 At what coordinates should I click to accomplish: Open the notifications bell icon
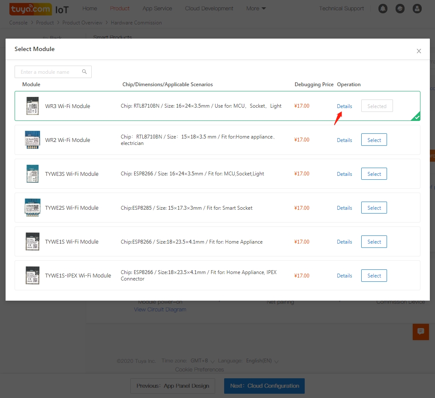tap(383, 9)
